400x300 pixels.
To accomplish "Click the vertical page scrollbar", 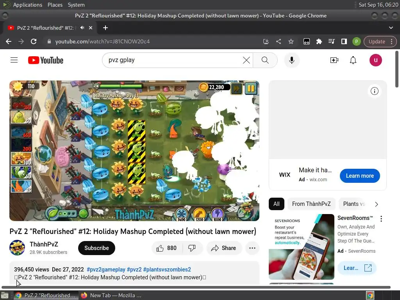I will coord(397,69).
